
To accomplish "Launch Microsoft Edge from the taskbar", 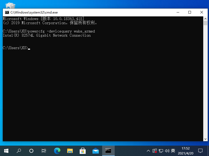I will 57,151.
